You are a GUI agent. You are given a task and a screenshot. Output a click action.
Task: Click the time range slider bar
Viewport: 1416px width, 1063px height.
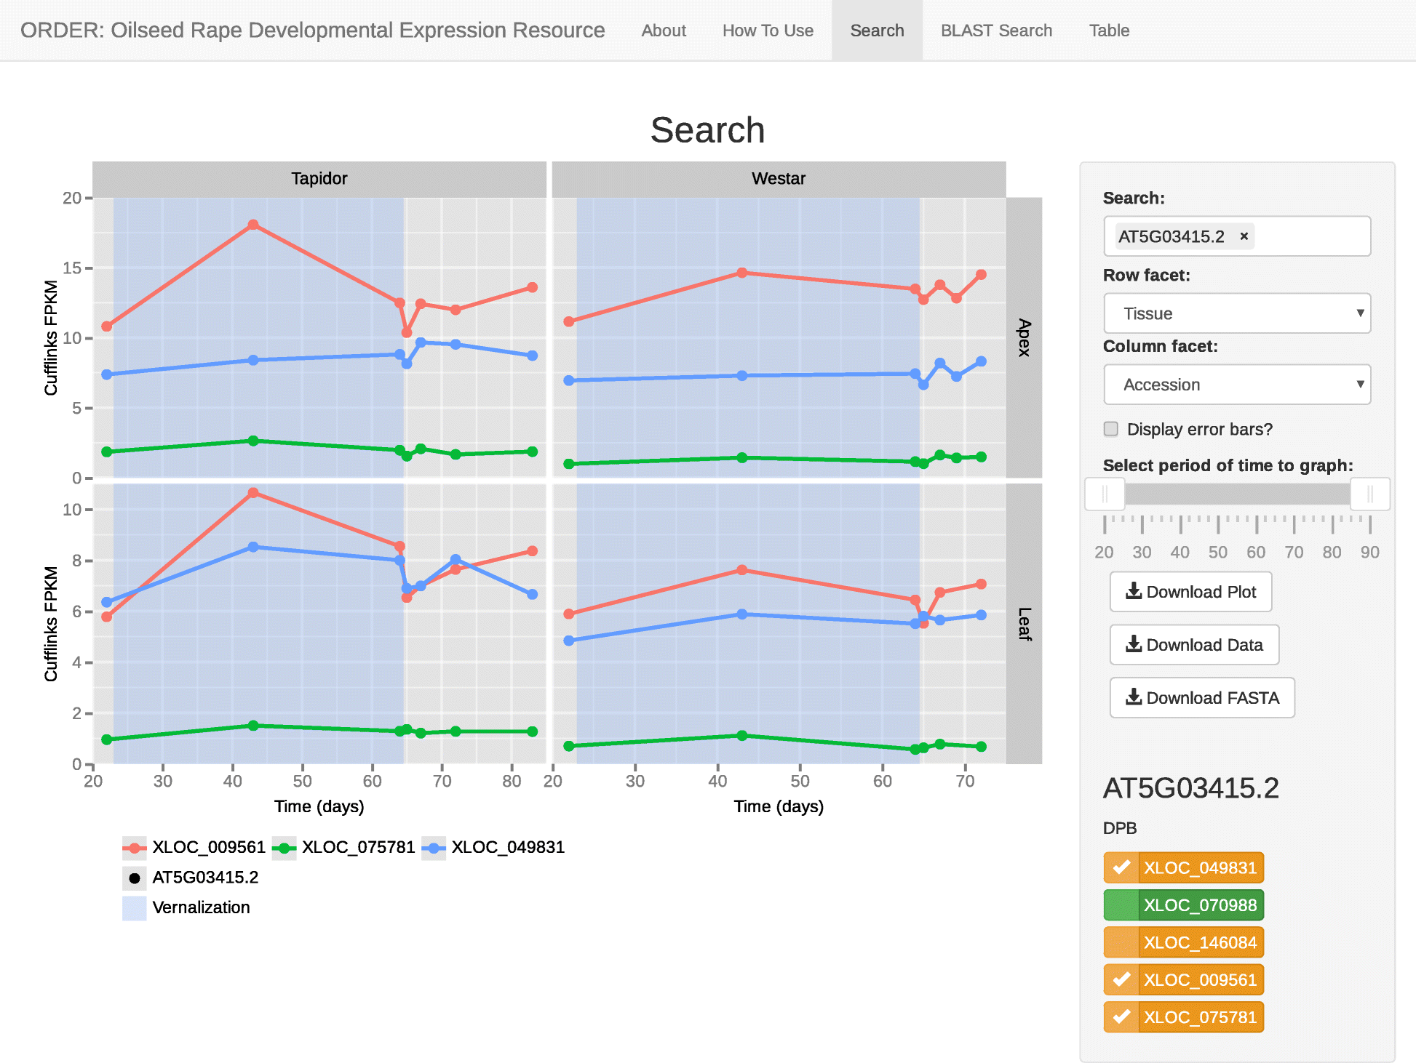(1237, 494)
